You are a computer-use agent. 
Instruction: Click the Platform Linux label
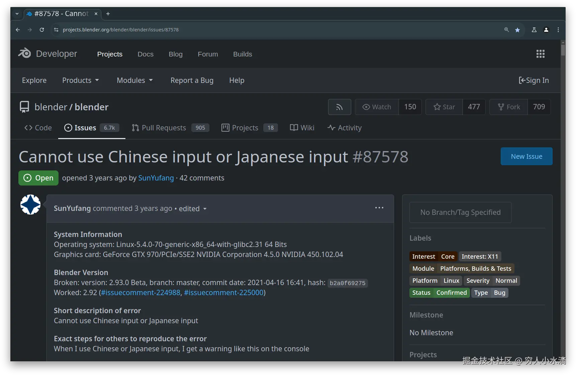point(436,280)
